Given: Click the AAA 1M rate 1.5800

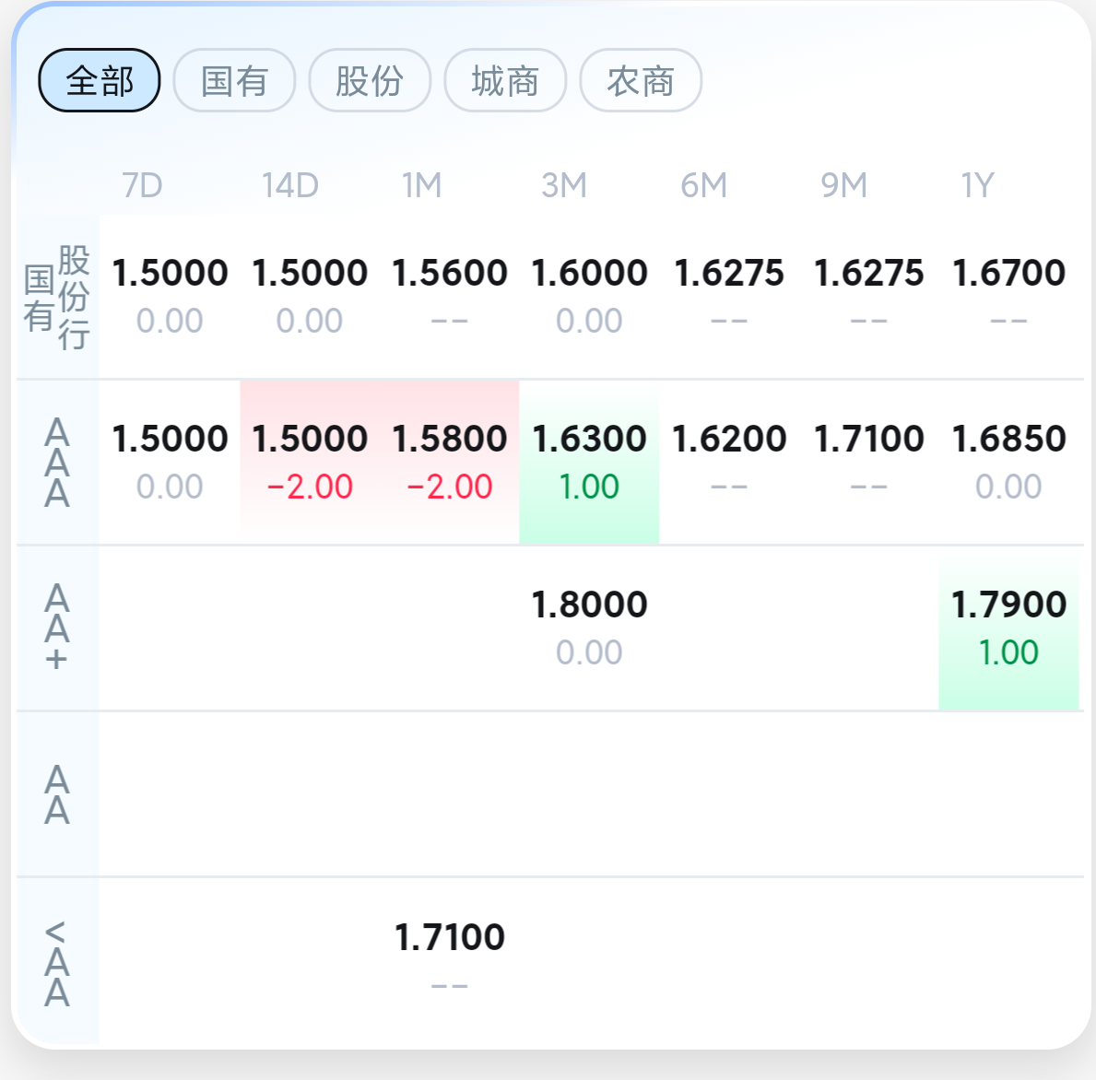Looking at the screenshot, I should (450, 439).
